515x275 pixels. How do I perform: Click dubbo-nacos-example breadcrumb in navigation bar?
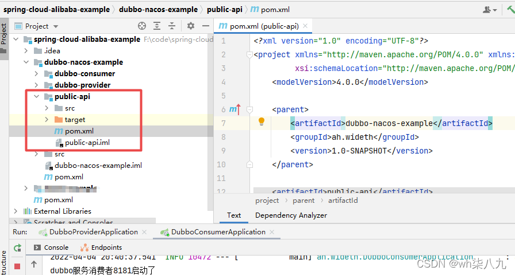(x=158, y=10)
